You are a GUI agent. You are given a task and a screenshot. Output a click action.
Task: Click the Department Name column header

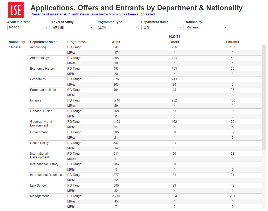[44, 42]
